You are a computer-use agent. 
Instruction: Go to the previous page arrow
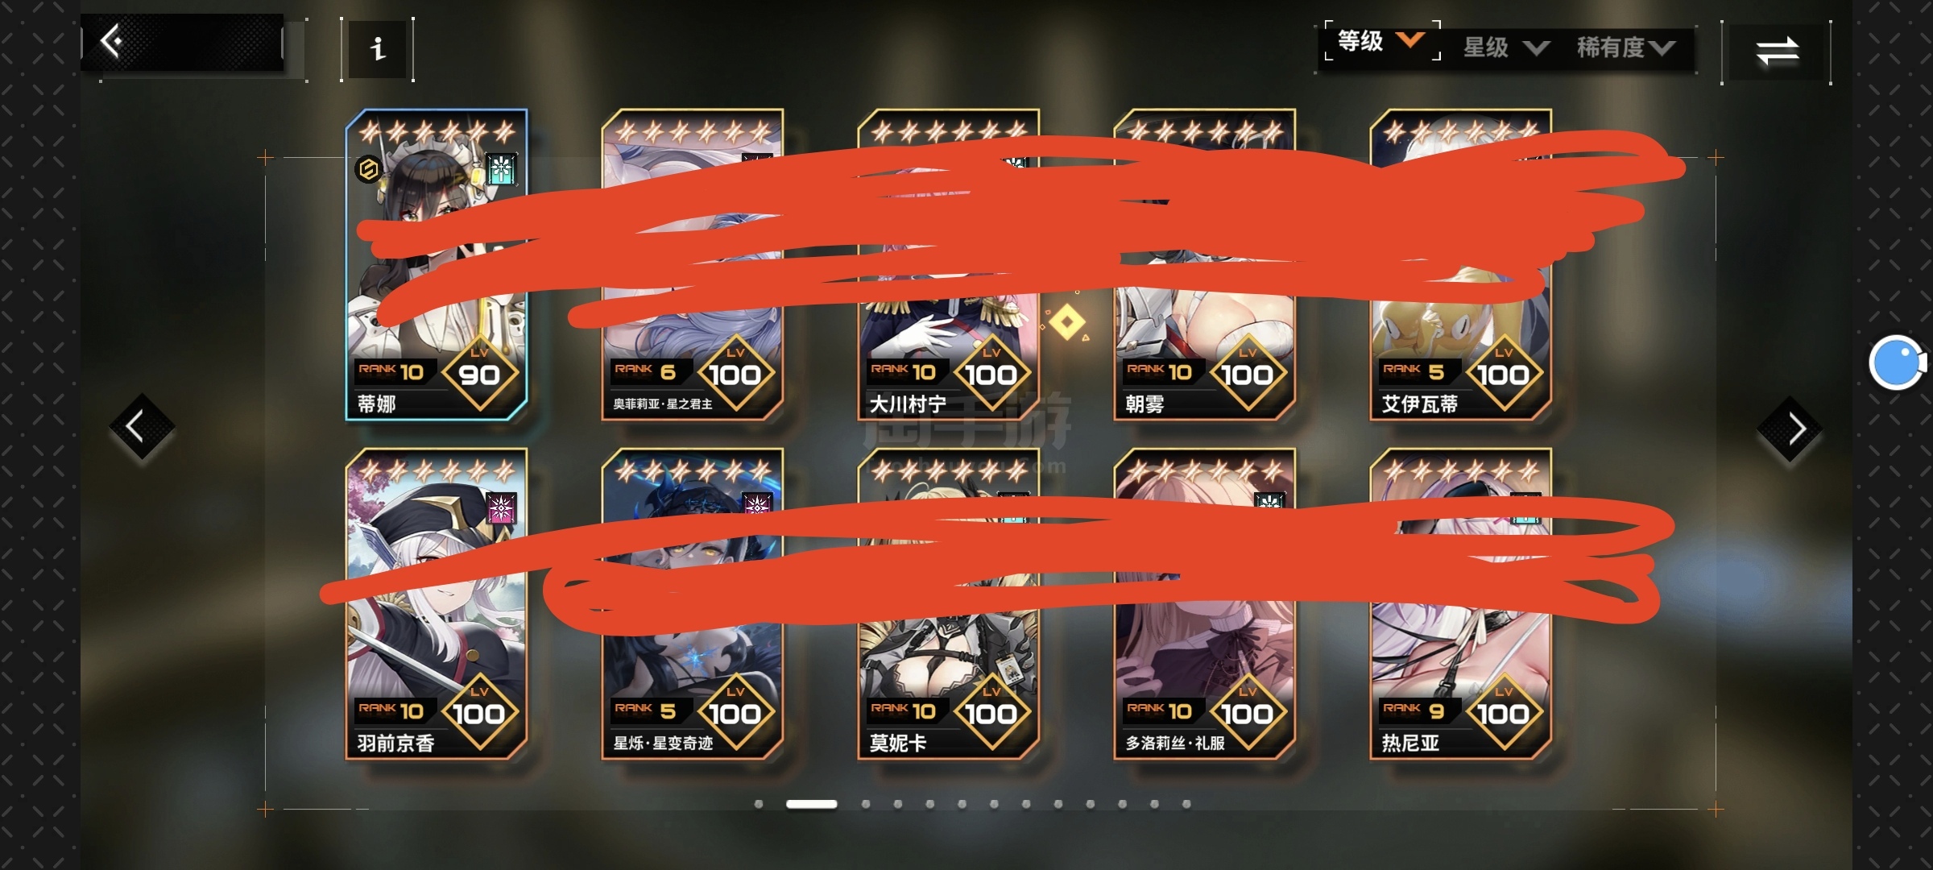click(x=142, y=426)
